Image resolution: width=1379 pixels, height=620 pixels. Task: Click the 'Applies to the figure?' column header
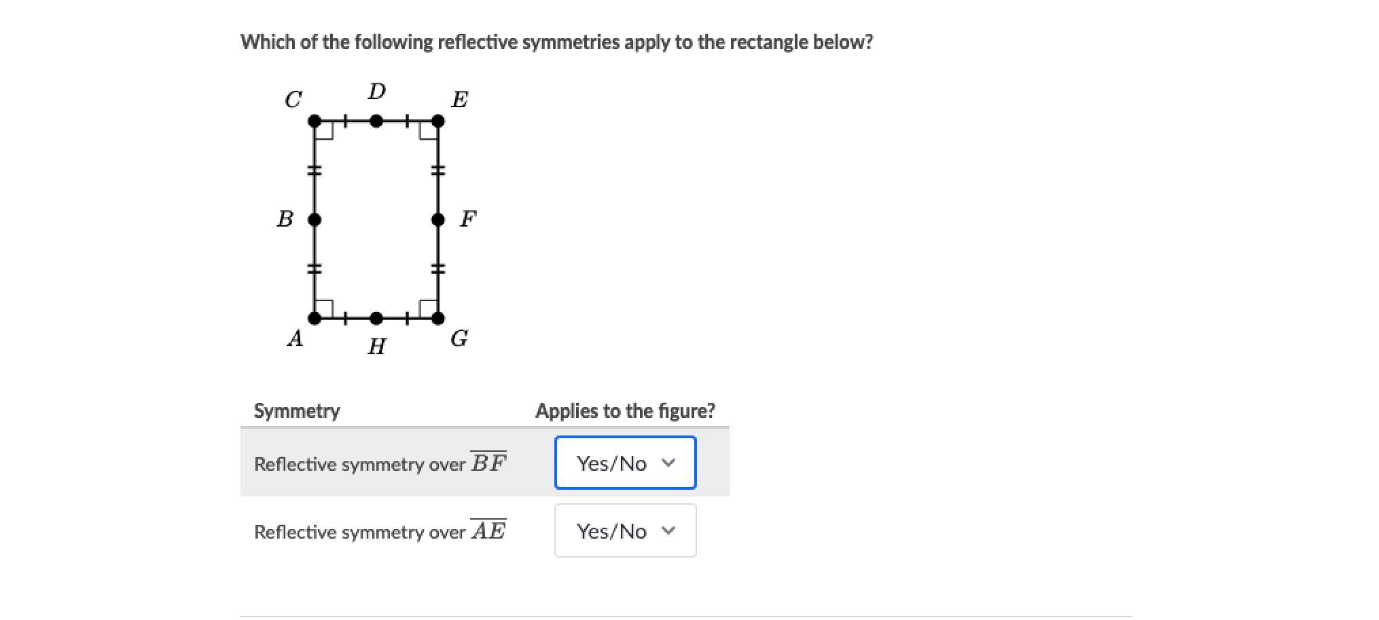(x=625, y=410)
